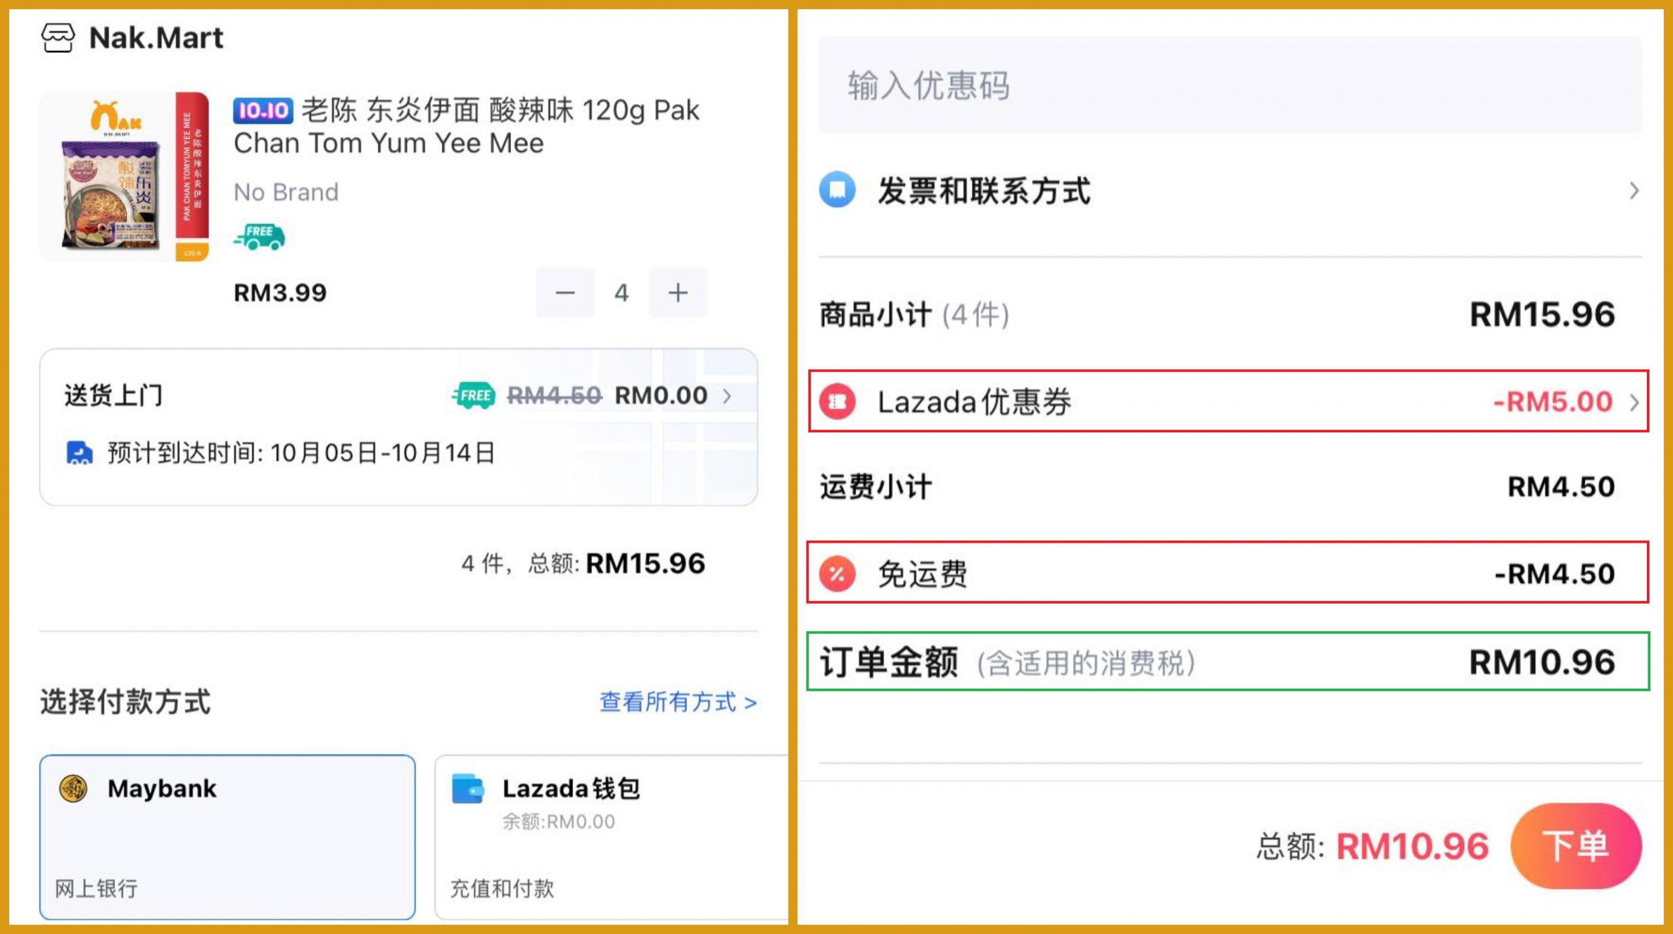Click the blue delivery estimate truck icon

click(x=79, y=453)
